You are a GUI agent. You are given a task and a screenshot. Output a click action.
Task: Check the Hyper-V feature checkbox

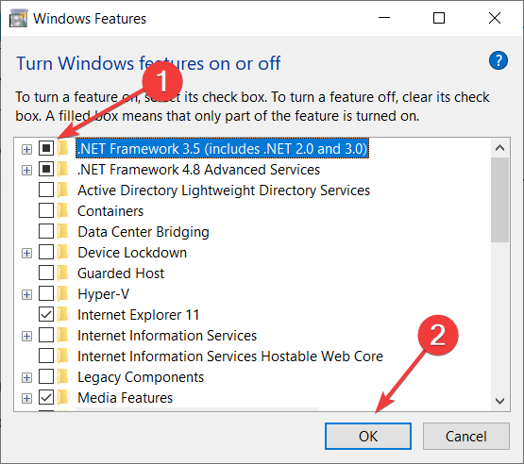[46, 293]
